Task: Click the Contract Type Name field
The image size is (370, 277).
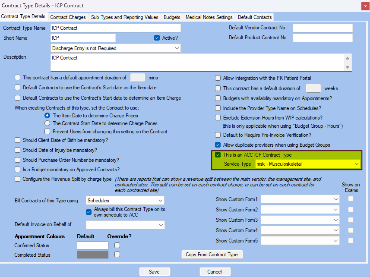Action: 116,28
